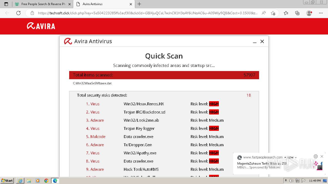The height and width of the screenshot is (184, 328).
Task: Click the Quick Scan heading
Action: point(164,56)
